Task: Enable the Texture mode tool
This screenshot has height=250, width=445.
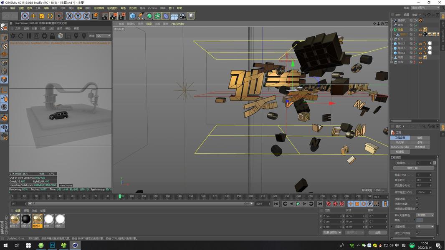Action: pyautogui.click(x=4, y=46)
